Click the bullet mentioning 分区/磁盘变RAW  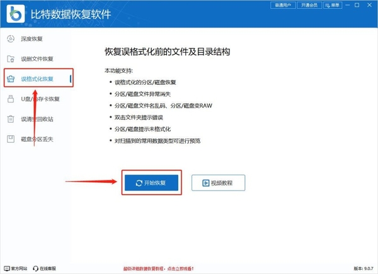[x=163, y=106]
